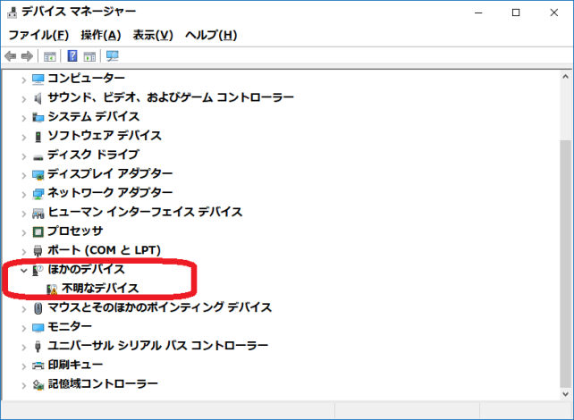The width and height of the screenshot is (574, 420).
Task: Minimize the デバイス マネージャー window
Action: [478, 13]
